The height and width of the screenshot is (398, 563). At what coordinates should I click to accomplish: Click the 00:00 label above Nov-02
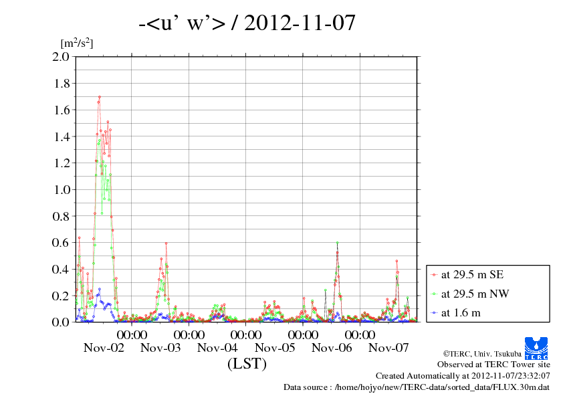pyautogui.click(x=132, y=335)
